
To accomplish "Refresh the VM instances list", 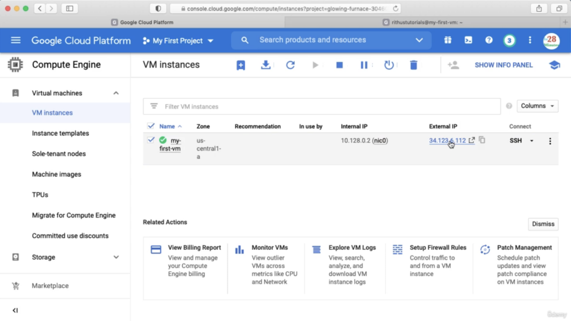I will point(291,65).
